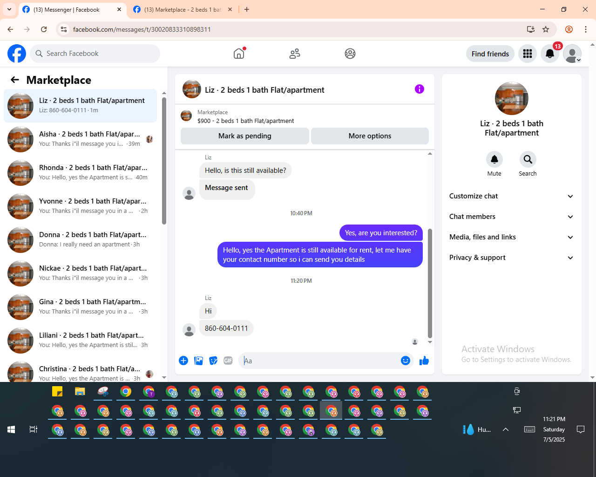Expand Media, files and links section
The width and height of the screenshot is (596, 477).
512,237
